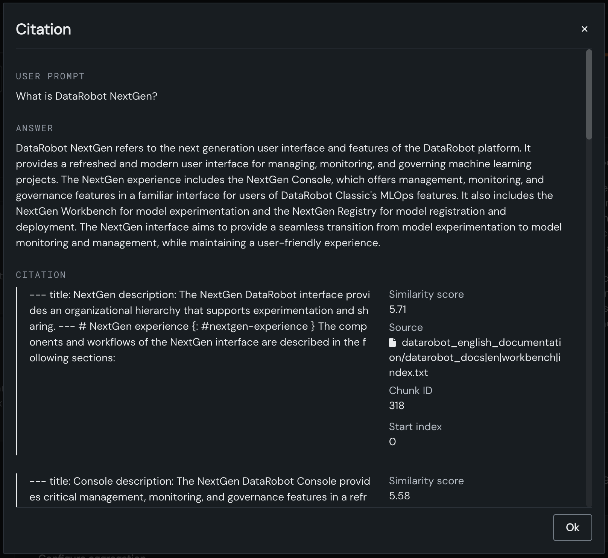Select the second citation titled Console
608x558 pixels.
click(199, 489)
